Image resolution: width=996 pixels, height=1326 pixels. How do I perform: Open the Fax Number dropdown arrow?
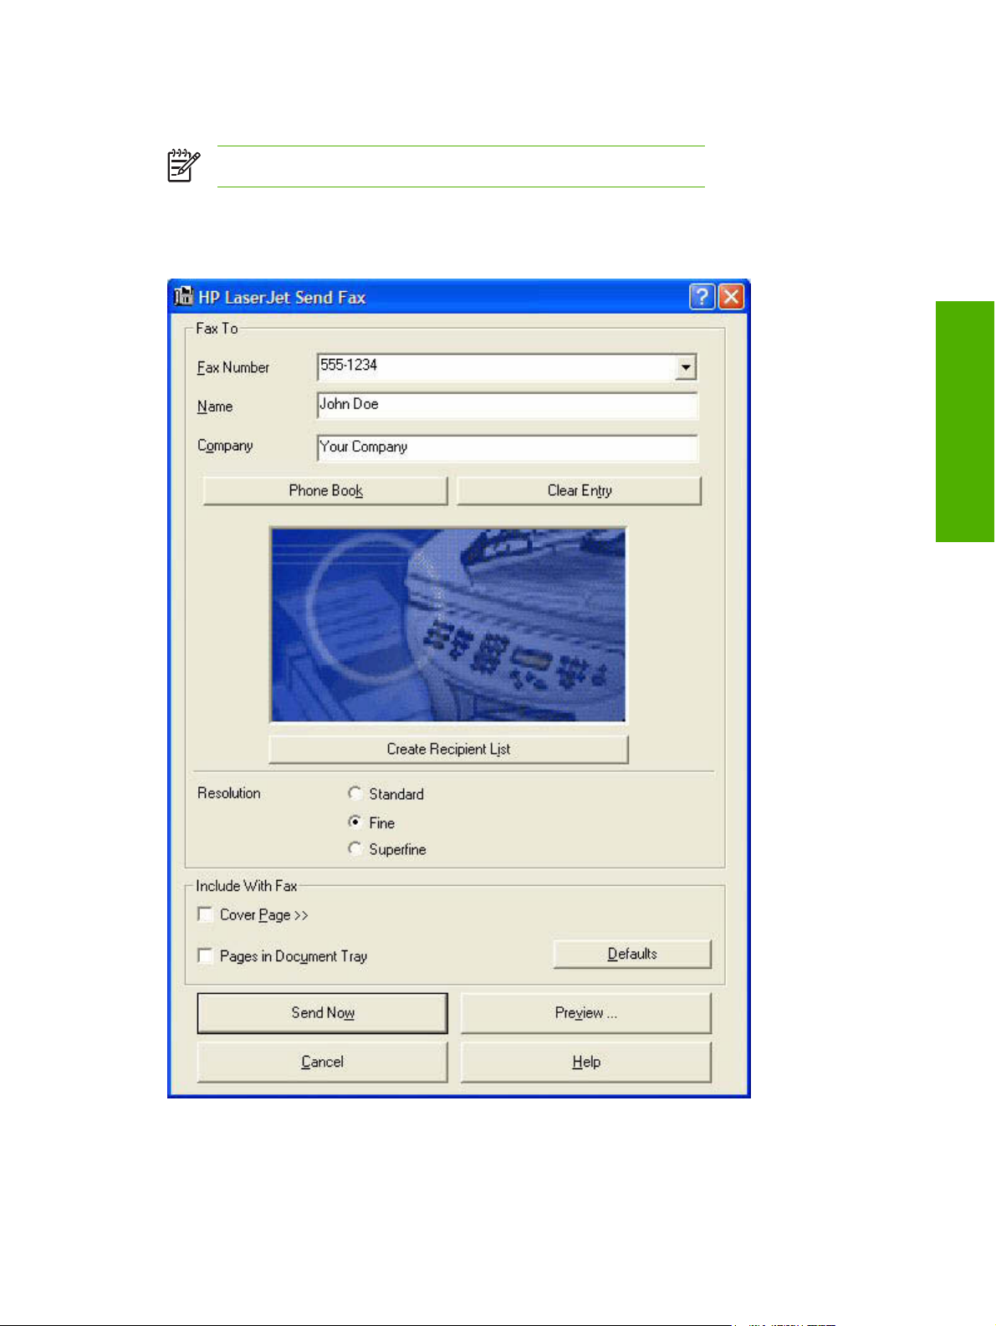686,367
